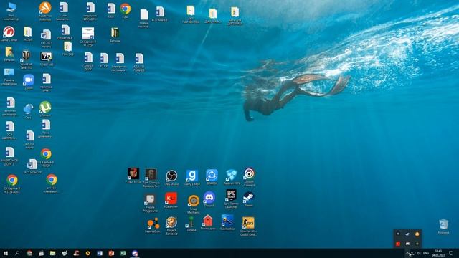Select the Terraria desktop icon
459x258 pixels.
(191, 224)
